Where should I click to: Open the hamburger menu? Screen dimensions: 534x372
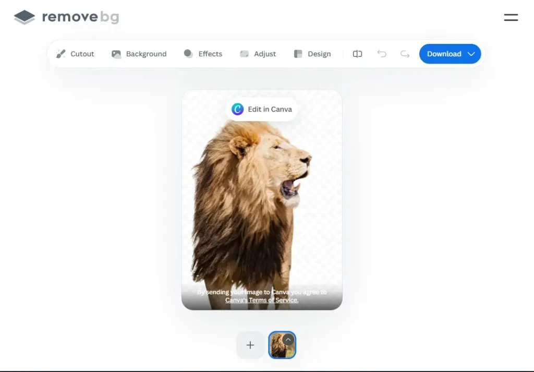(511, 18)
